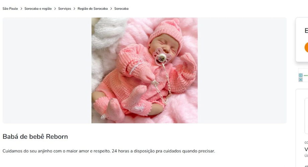Click the seller card below the ad
Image resolution: width=308 pixels, height=167 pixels.
(302, 128)
